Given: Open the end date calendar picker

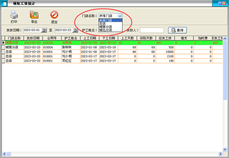Looking at the screenshot, I should point(75,30).
